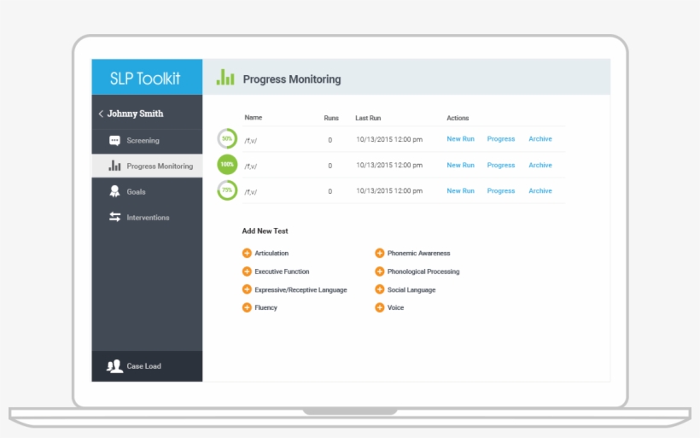
Task: Click the last run date in the 75% row
Action: point(389,191)
